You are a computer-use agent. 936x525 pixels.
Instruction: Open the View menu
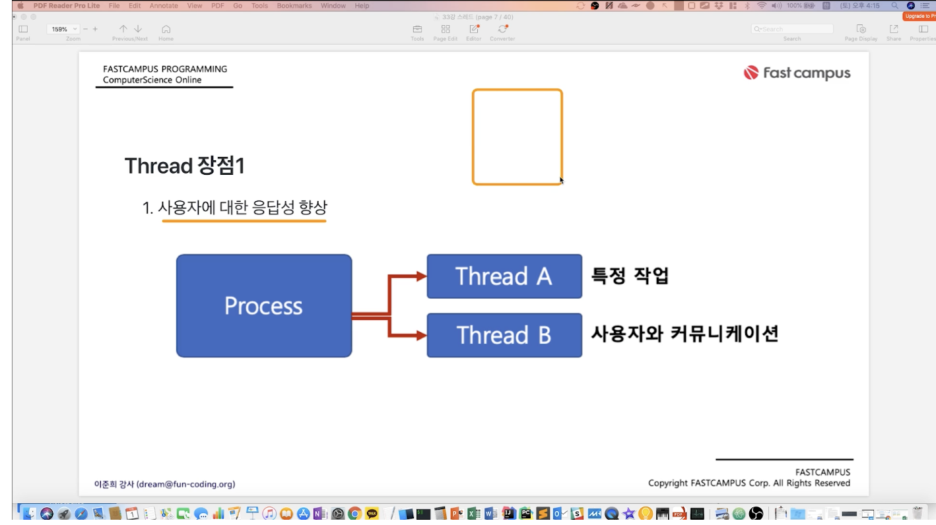coord(195,5)
